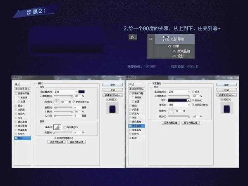
Task: Toggle the use global light checkbox
Action: (x=73, y=101)
